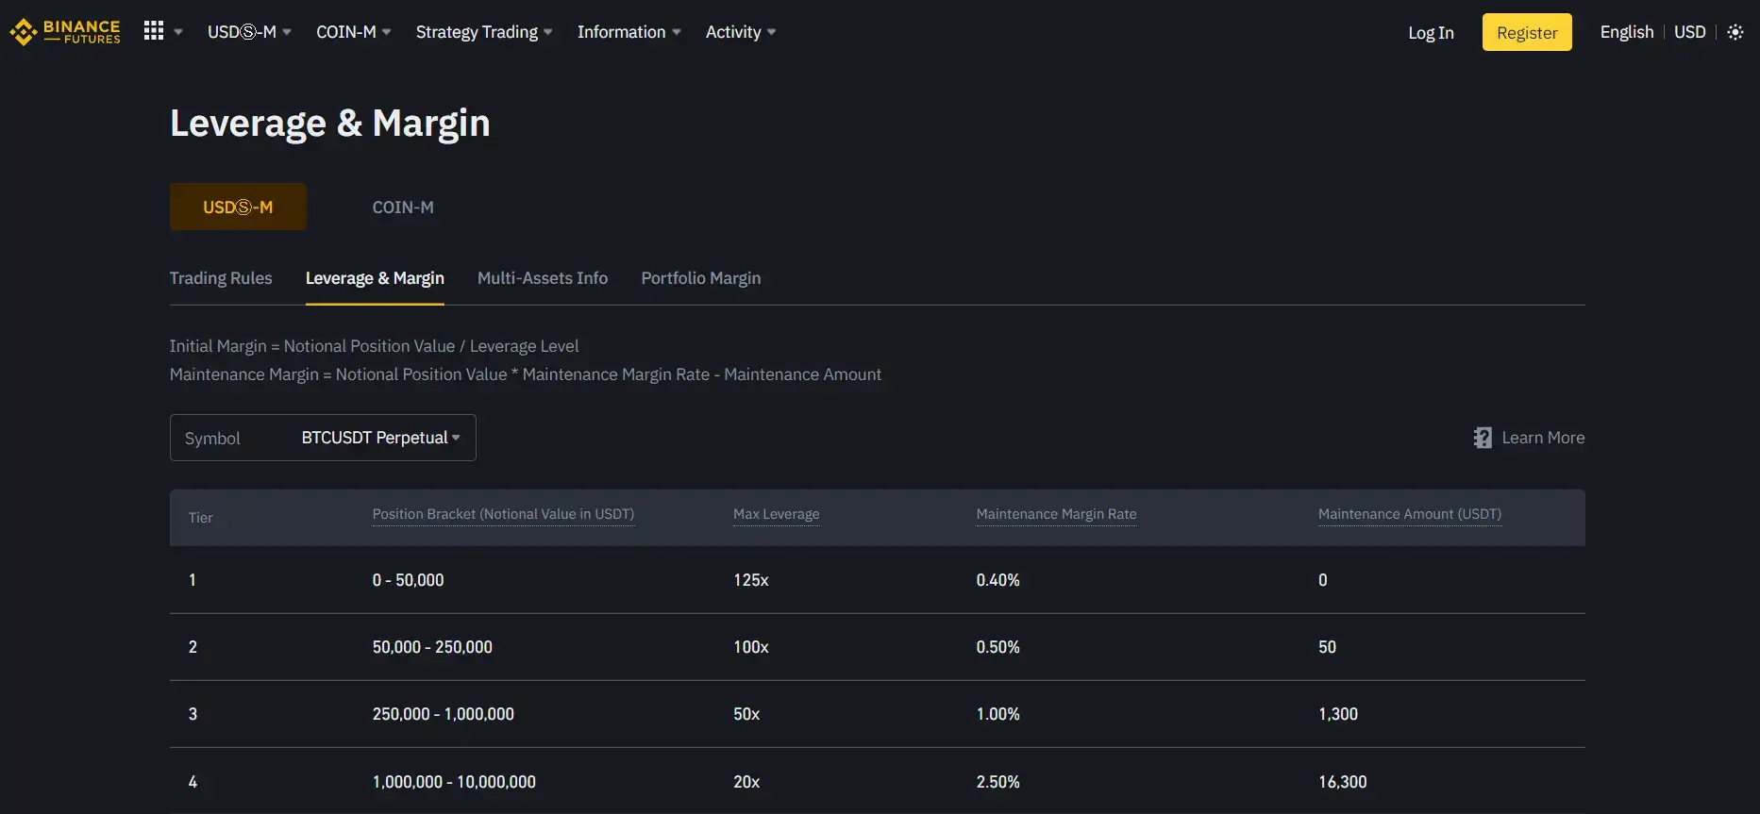Click the '2.50%' margin rate cell
Screen dimensions: 1760x814
pyautogui.click(x=997, y=782)
